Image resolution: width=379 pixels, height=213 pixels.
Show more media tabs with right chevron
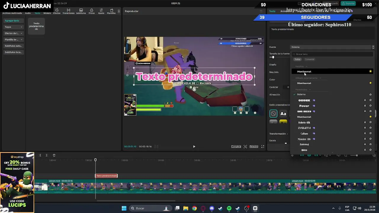[x=119, y=11]
